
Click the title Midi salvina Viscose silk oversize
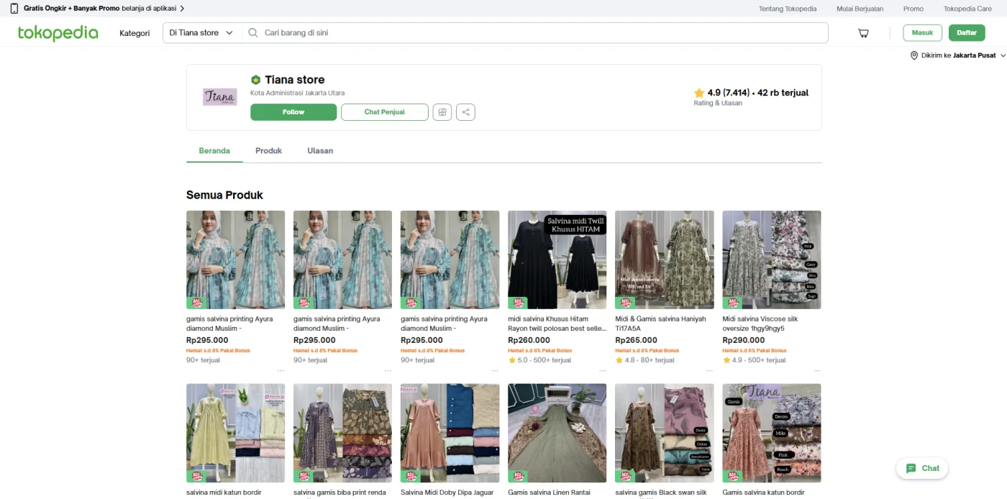tap(760, 324)
